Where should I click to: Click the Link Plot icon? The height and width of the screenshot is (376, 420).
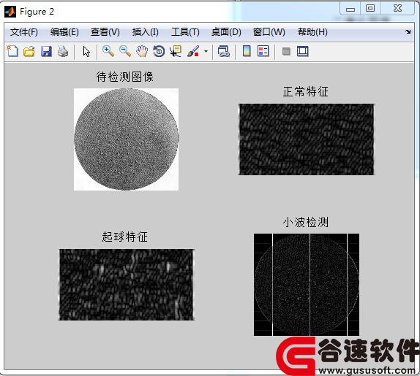(223, 51)
